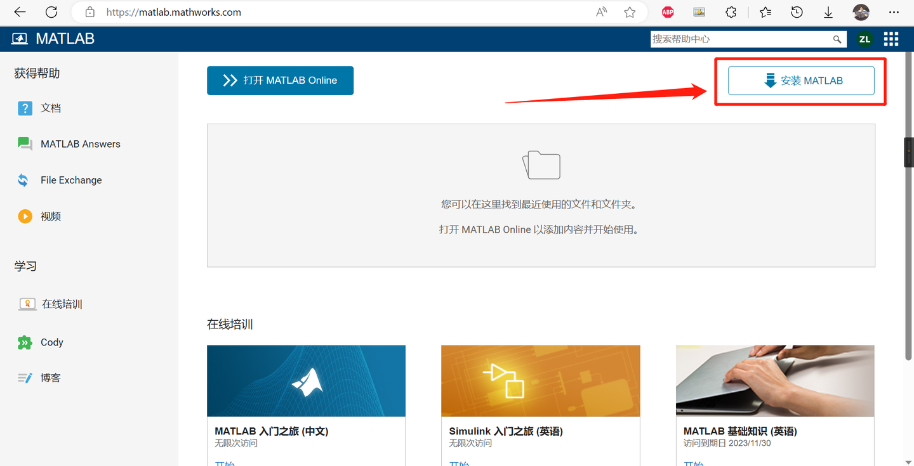Image resolution: width=914 pixels, height=466 pixels.
Task: Open the 在线培训 sidebar link
Action: click(x=62, y=304)
